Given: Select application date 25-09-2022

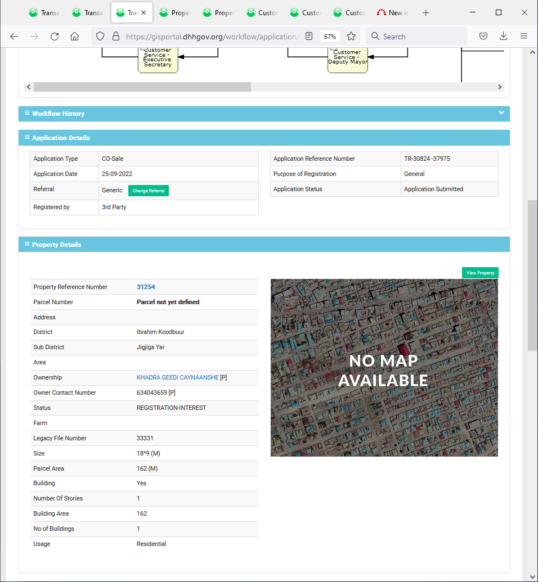Looking at the screenshot, I should [x=117, y=174].
